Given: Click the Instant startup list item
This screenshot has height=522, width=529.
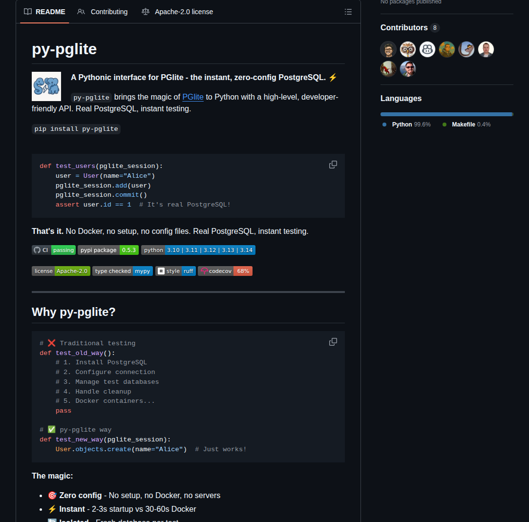Looking at the screenshot, I should point(122,509).
